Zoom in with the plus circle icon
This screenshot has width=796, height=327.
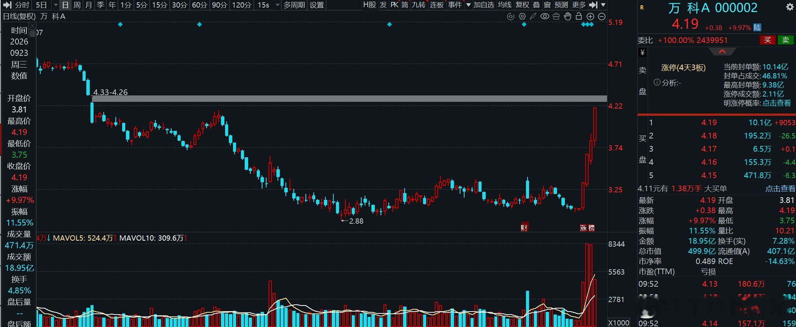(590, 17)
